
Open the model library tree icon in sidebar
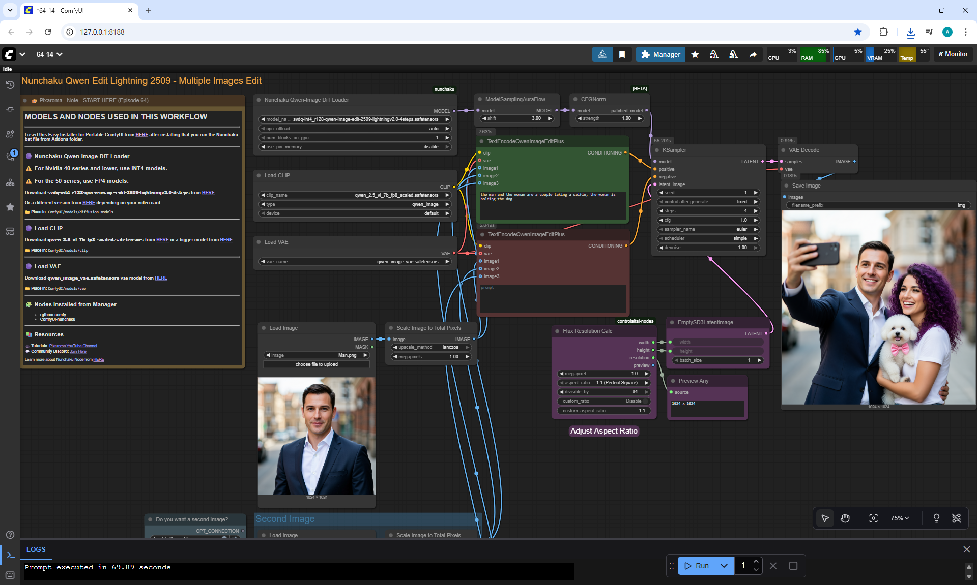coord(10,182)
